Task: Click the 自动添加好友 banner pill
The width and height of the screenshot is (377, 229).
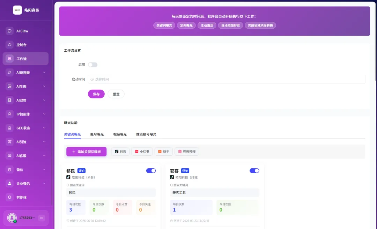Action: click(231, 25)
